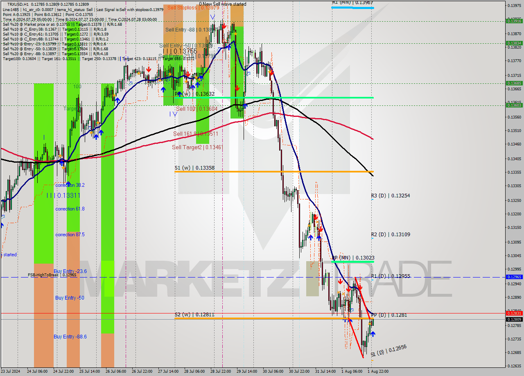This screenshot has width=524, height=376.
Task: Click the 'S2 (w) | 0.12811' support label
Action: pos(194,315)
